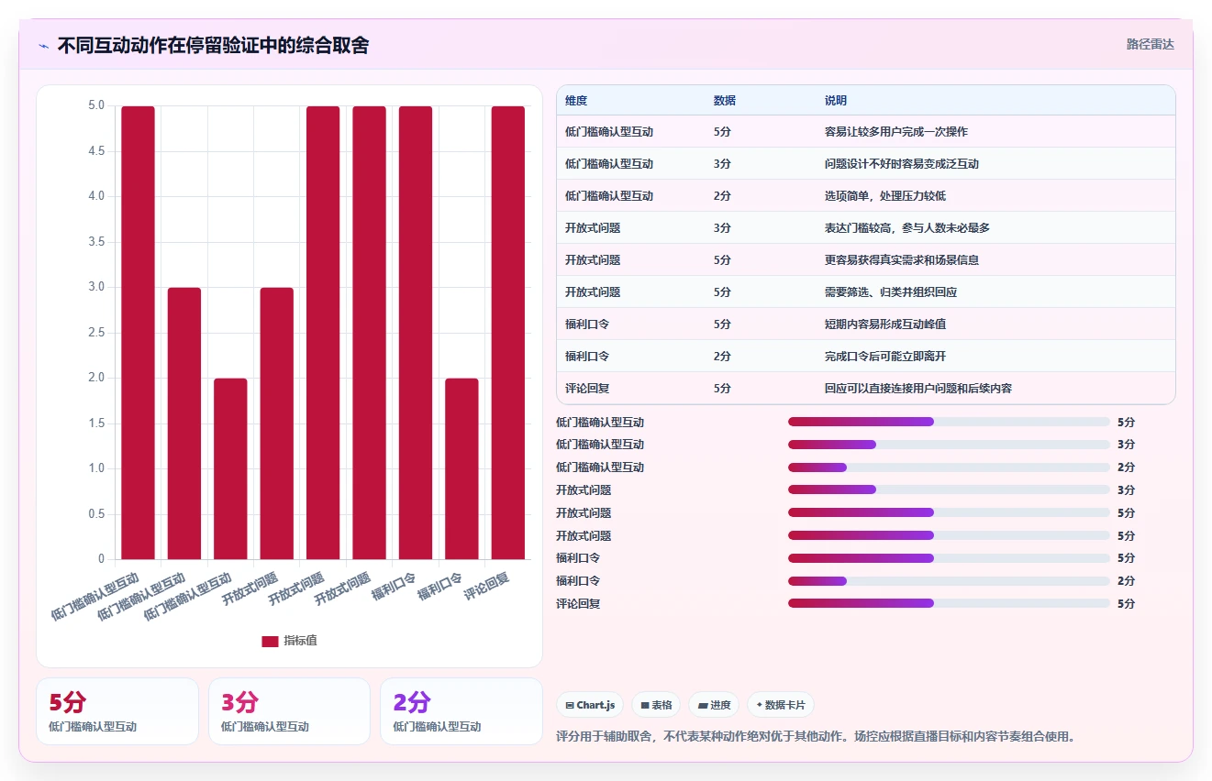1212x781 pixels.
Task: Click 福利口令 progress bar showing 2分
Action: [x=949, y=580]
